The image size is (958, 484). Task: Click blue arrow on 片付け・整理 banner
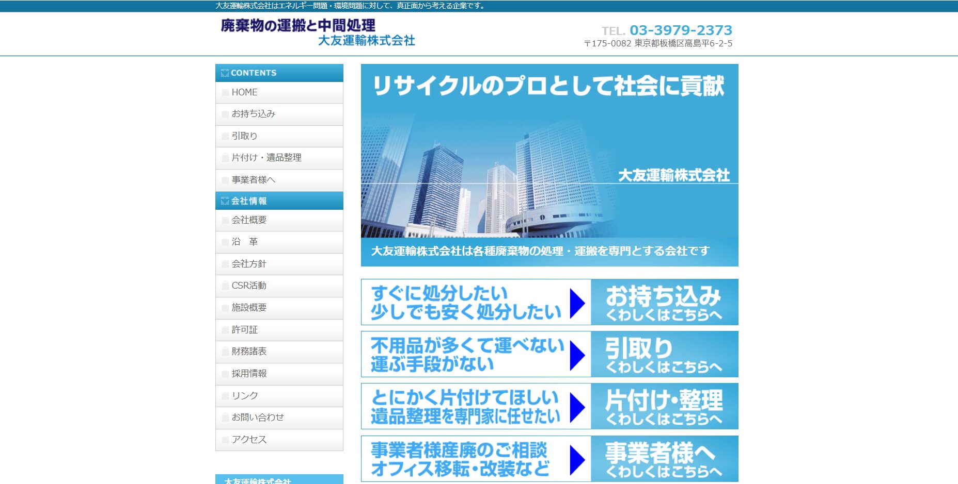click(577, 407)
